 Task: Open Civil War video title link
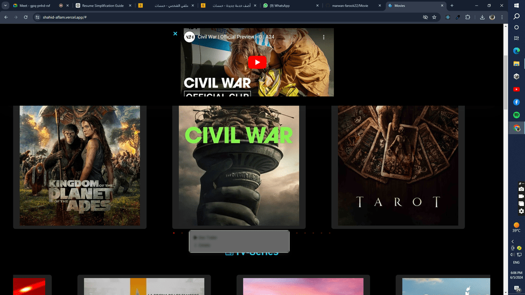236,37
